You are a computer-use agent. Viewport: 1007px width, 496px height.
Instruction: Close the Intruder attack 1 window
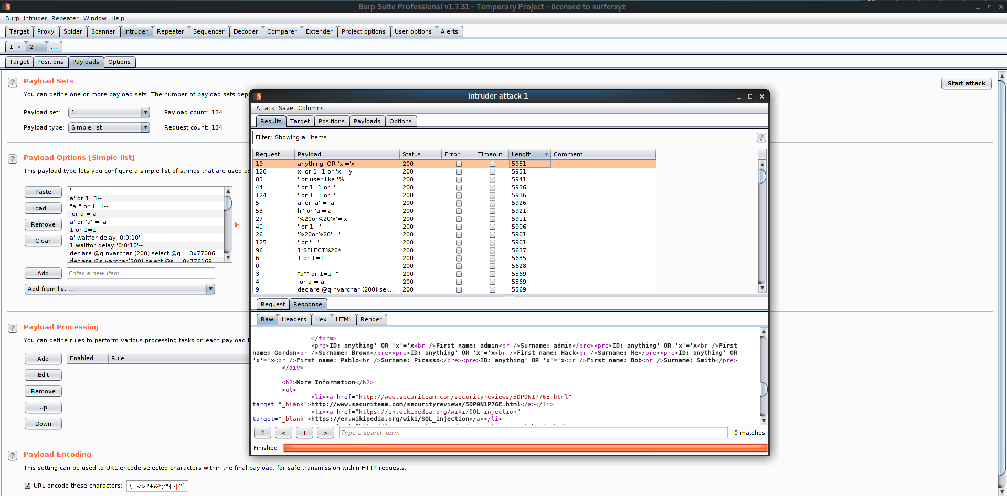(x=762, y=96)
